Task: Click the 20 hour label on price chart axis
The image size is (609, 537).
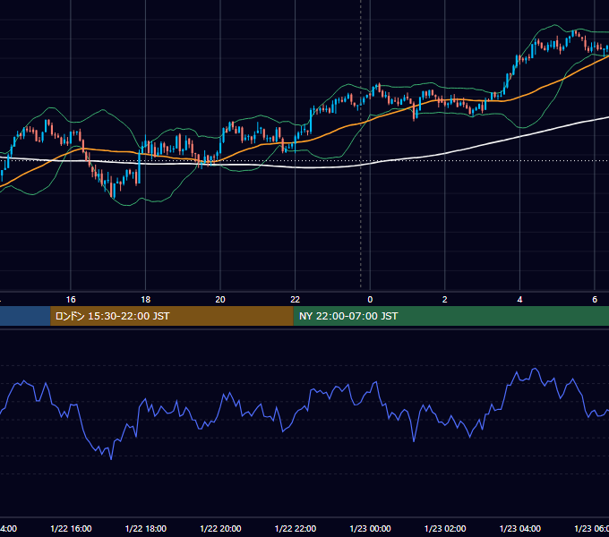Action: tap(220, 299)
